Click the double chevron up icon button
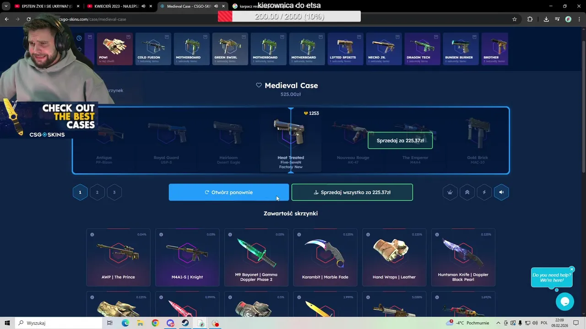Screen dimensions: 586x329 467,192
